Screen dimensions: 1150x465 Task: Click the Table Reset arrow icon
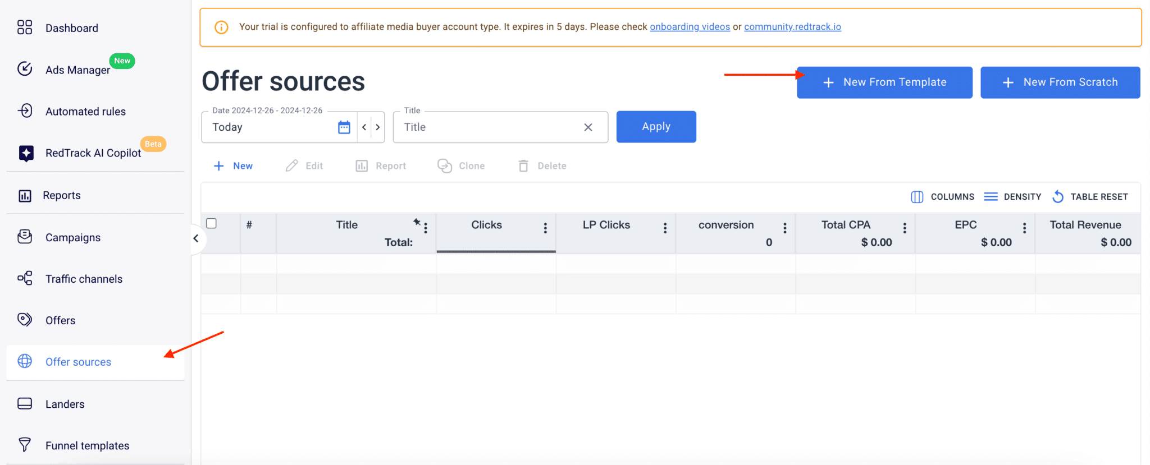1058,197
